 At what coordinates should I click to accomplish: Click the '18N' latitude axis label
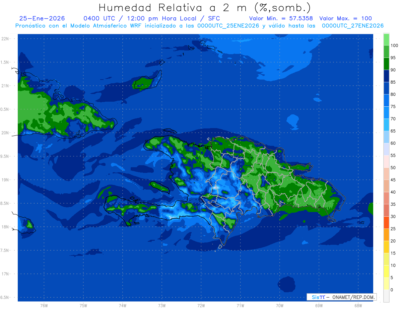(x=5, y=227)
